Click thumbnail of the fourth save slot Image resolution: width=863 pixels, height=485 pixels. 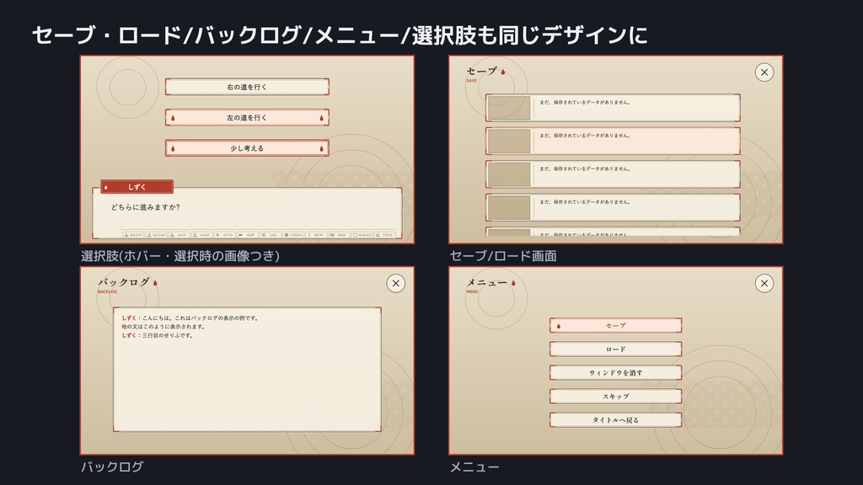[x=509, y=208]
